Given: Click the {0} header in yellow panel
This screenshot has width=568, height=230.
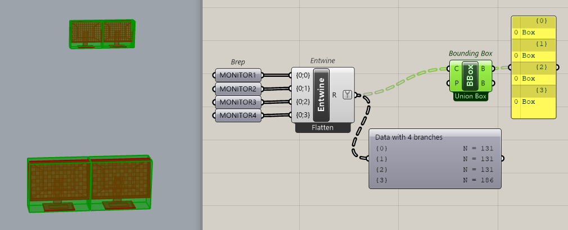Looking at the screenshot, I should pos(534,21).
